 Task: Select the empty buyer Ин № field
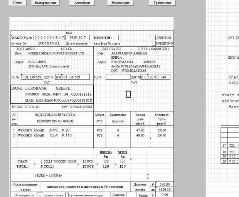pos(118,77)
